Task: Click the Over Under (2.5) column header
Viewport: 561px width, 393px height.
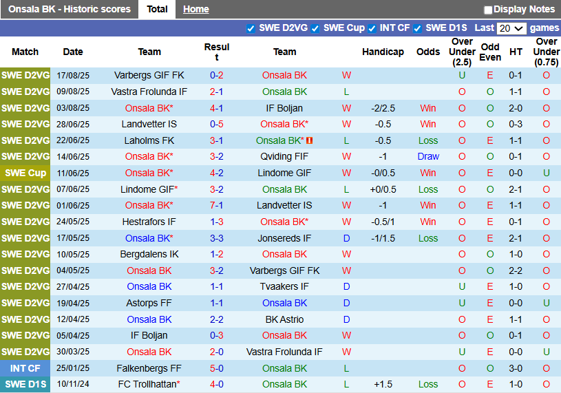Action: click(462, 52)
